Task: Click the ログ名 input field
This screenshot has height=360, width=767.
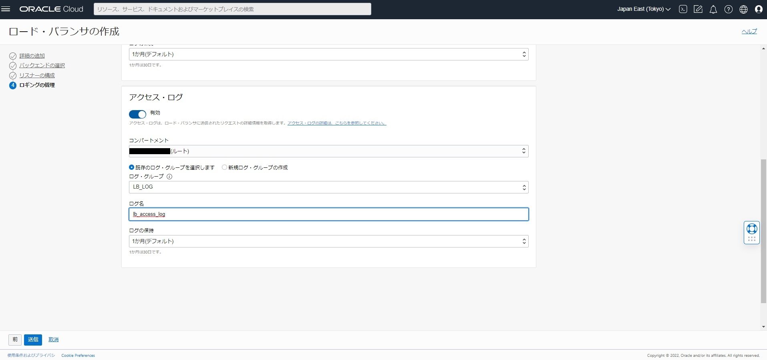Action: point(328,214)
